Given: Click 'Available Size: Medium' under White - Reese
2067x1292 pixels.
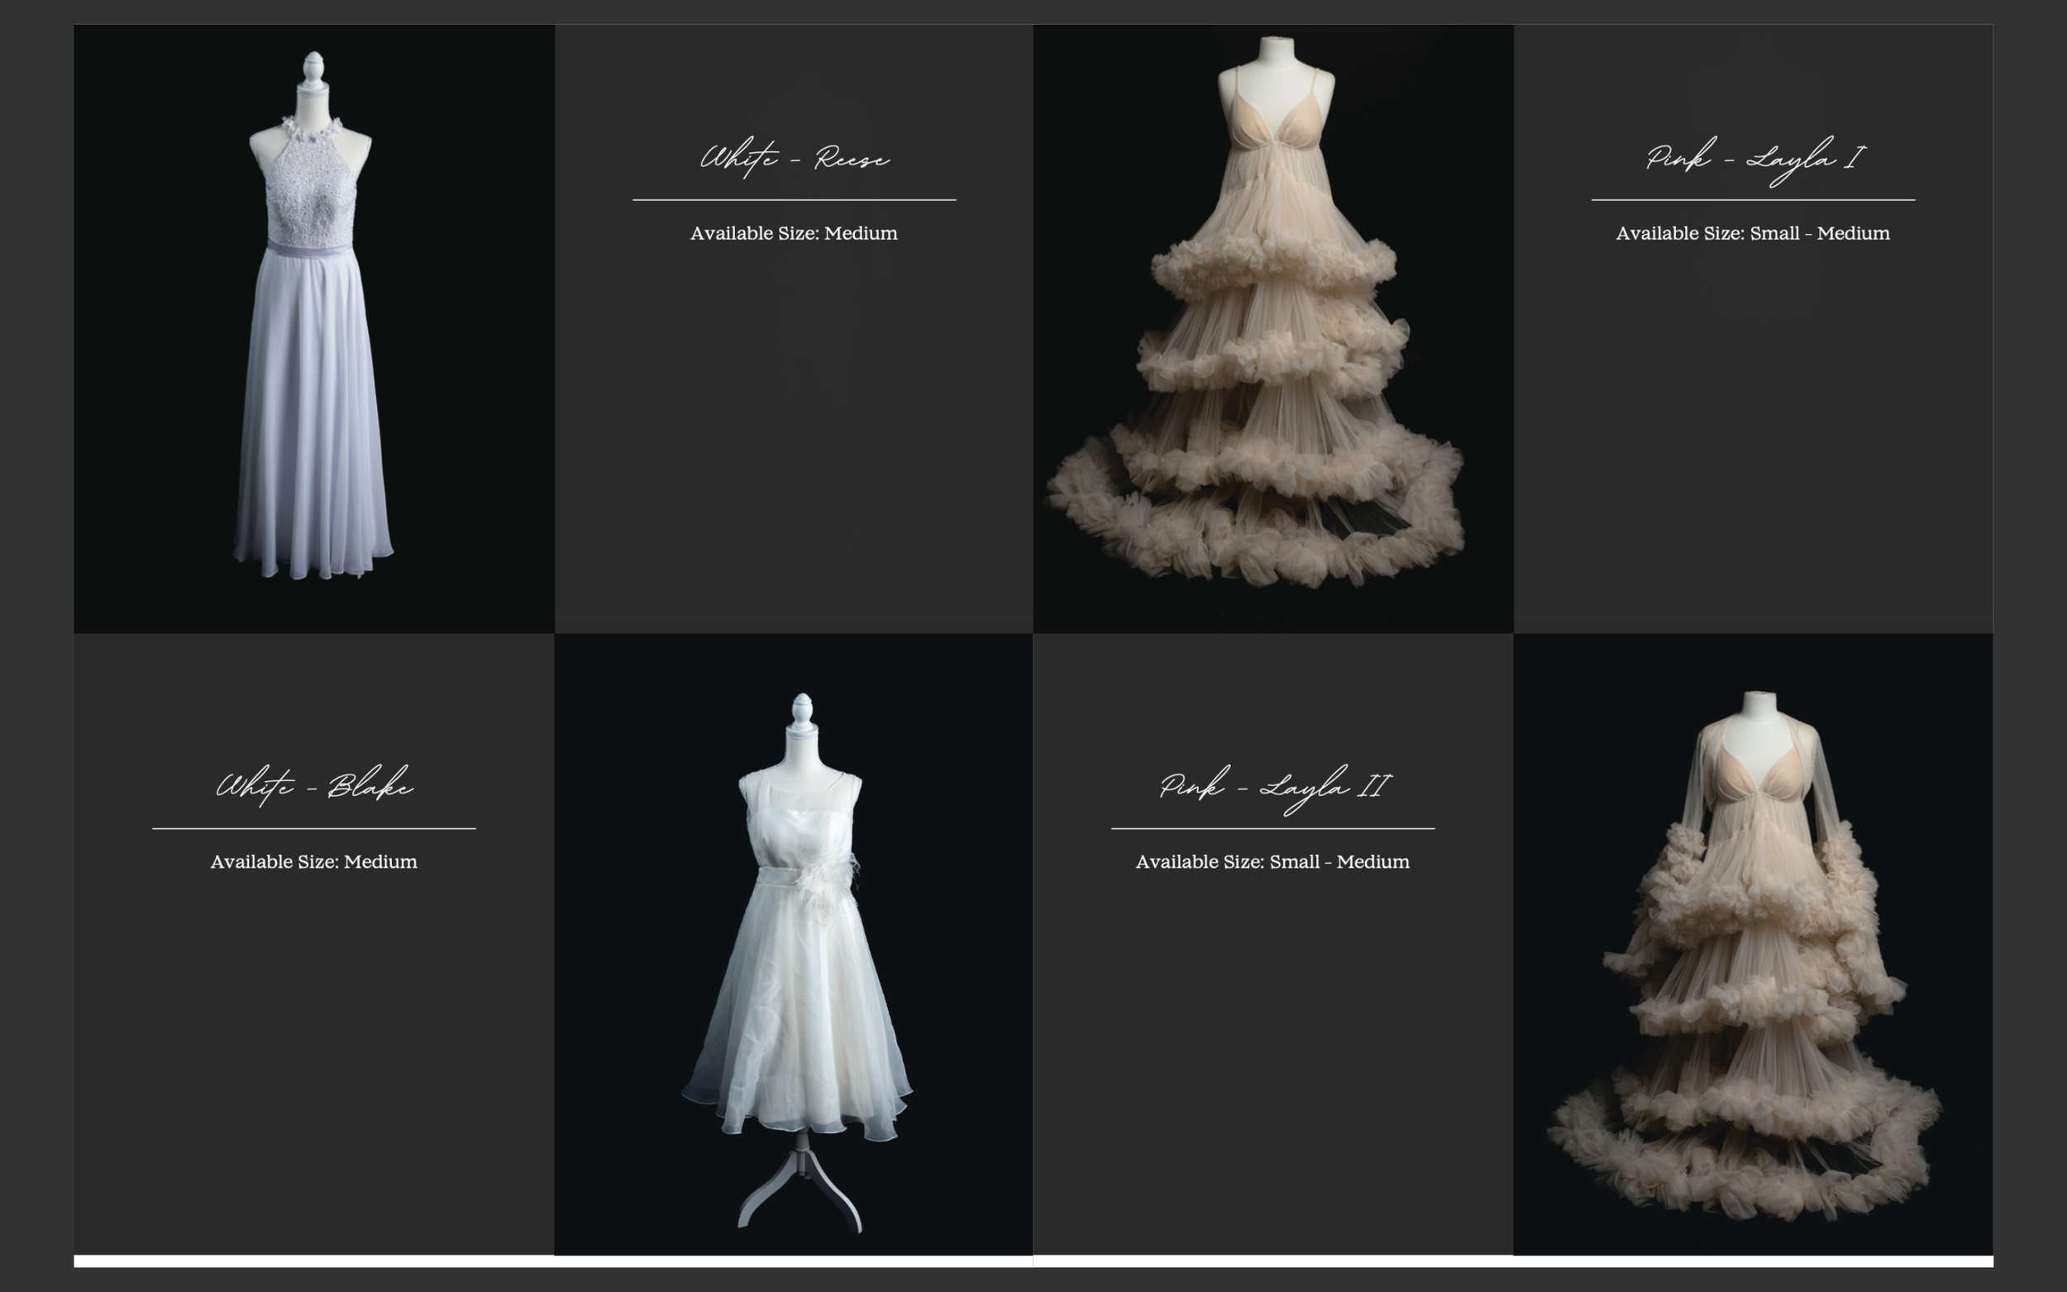Looking at the screenshot, I should [794, 233].
